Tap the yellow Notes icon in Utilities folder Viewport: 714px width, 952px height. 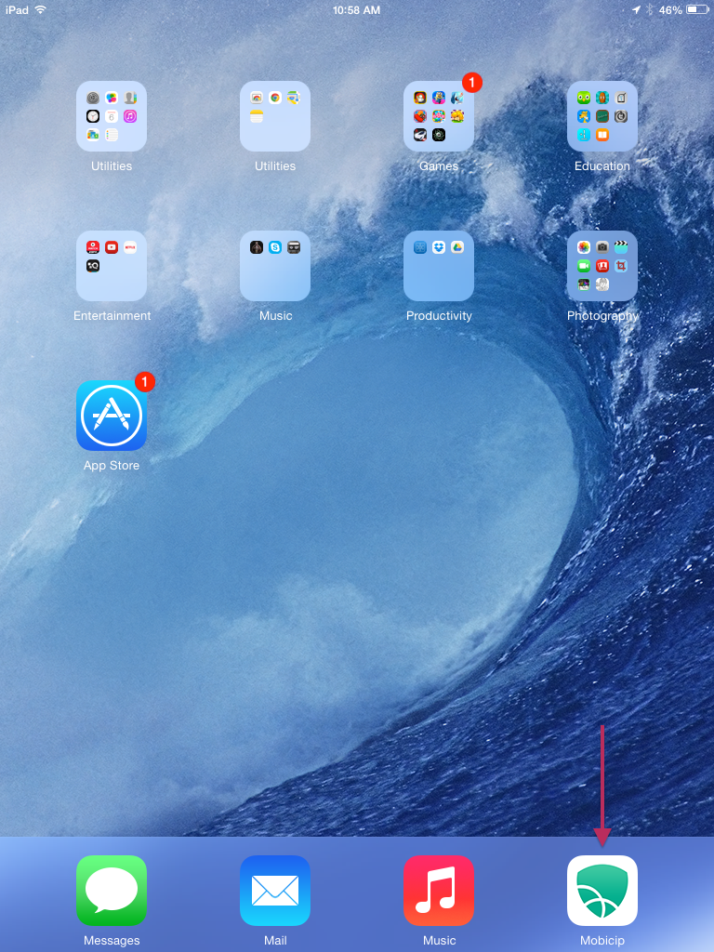(x=257, y=116)
